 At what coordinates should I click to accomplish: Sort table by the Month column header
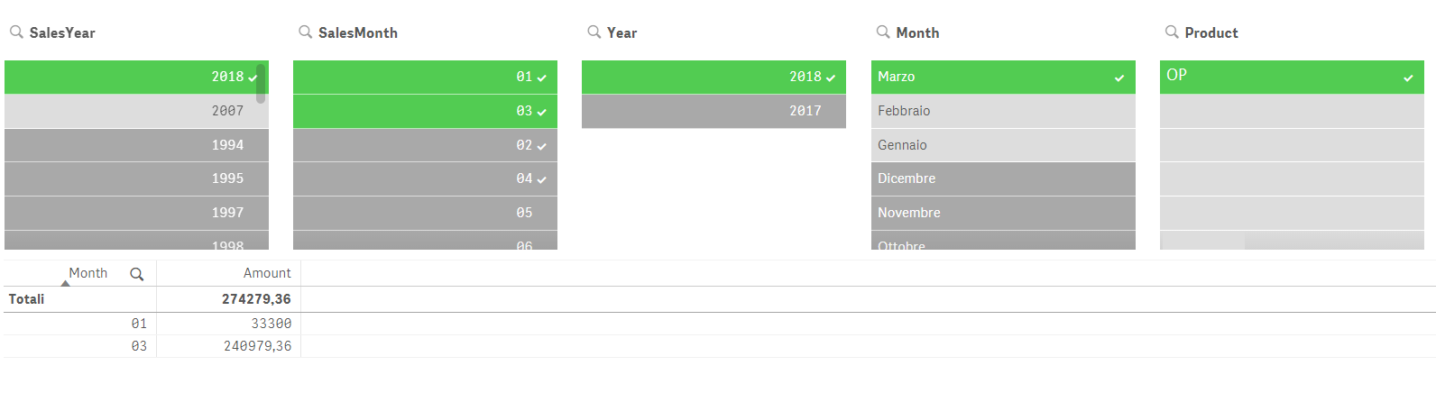click(87, 273)
